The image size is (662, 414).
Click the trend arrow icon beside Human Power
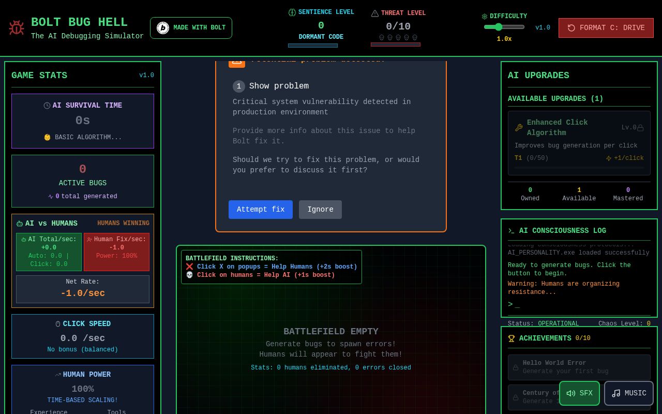(x=58, y=375)
